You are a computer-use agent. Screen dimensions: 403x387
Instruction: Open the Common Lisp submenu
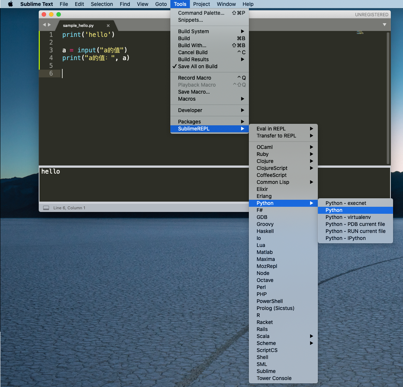283,182
